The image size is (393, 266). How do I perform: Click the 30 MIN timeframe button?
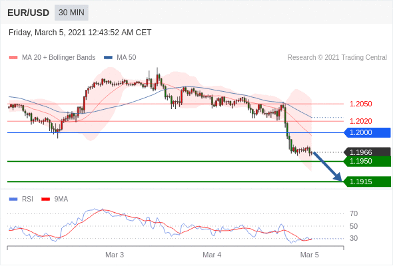click(x=71, y=13)
